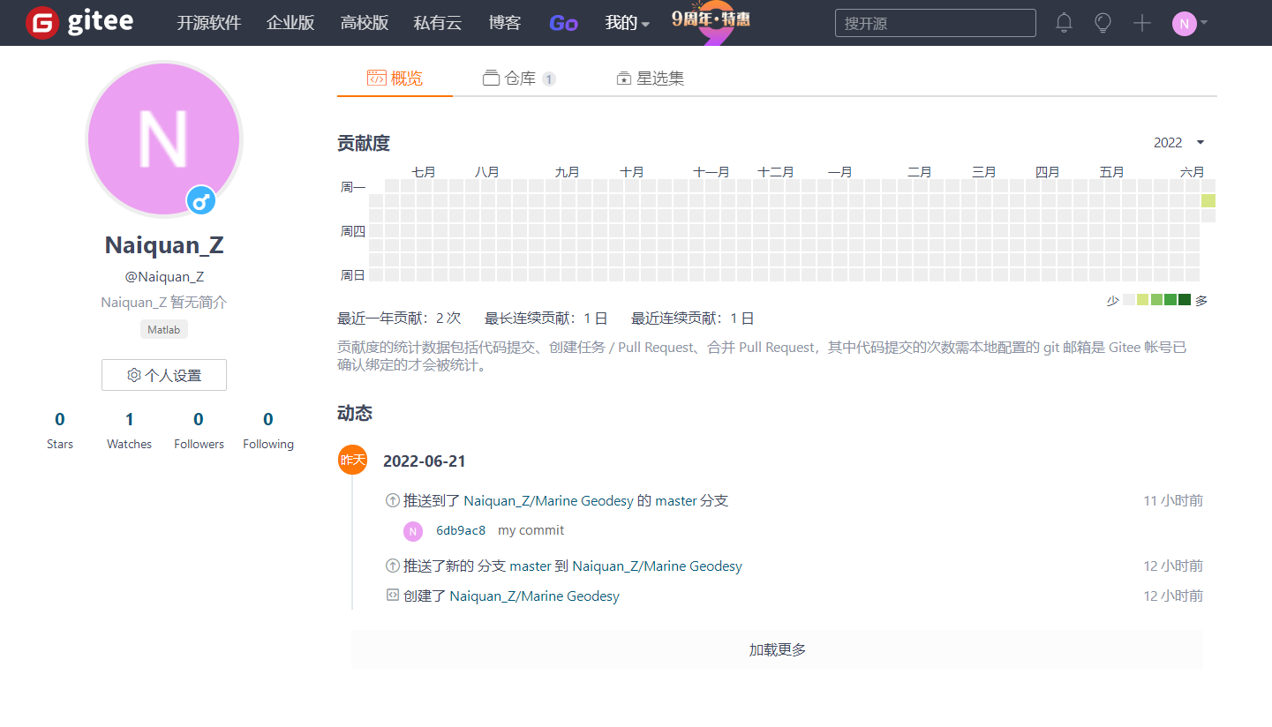Switch to the 仓库 tab
1272x727 pixels.
pos(519,79)
